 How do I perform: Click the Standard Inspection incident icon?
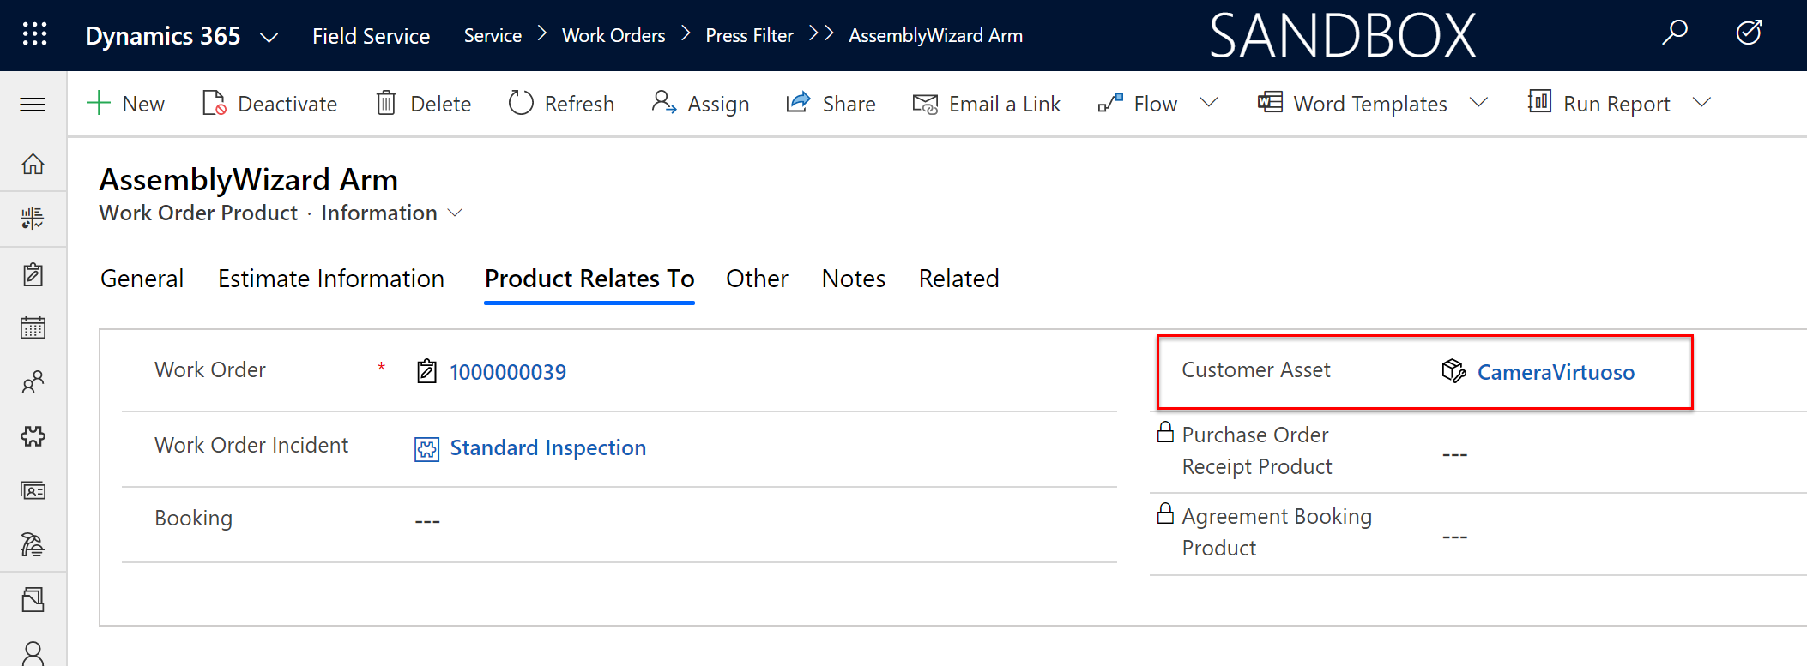click(426, 448)
